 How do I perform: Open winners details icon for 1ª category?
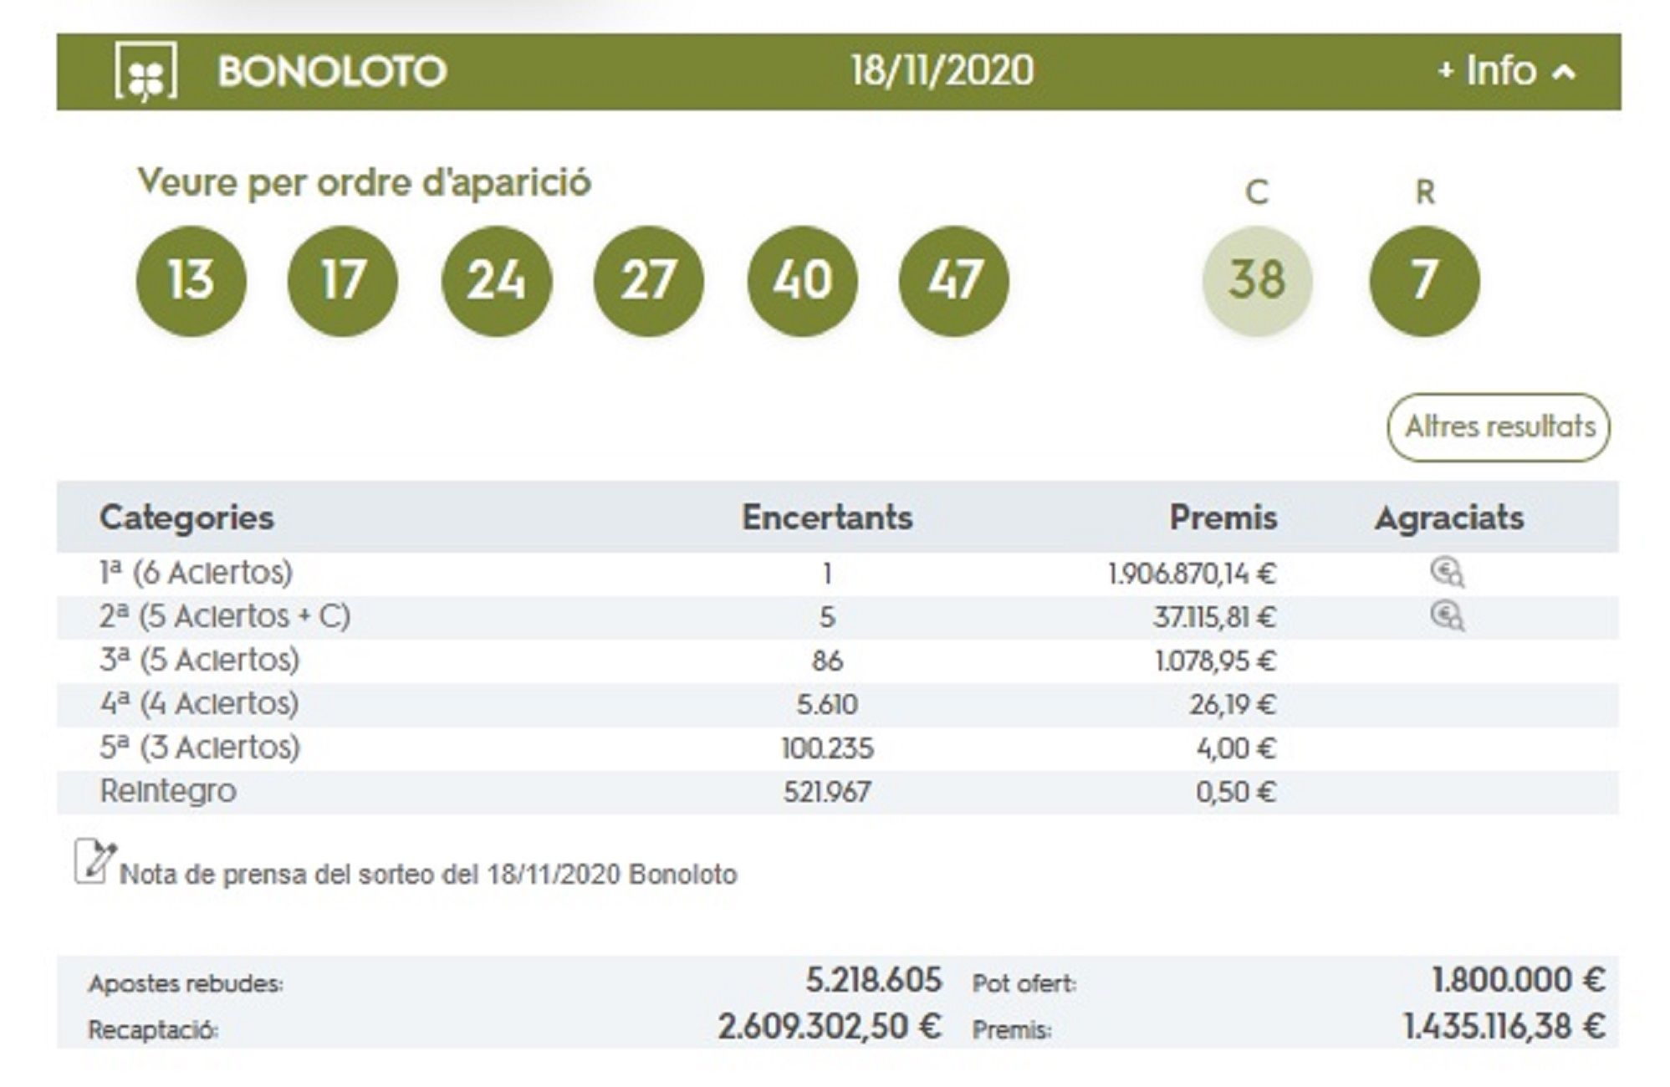[1447, 573]
